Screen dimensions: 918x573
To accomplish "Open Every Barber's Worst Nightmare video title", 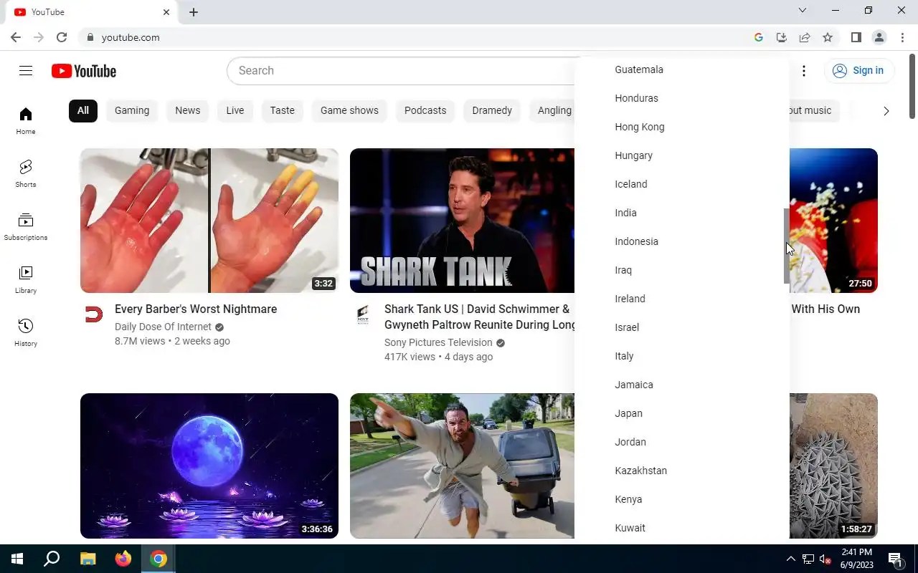I will click(x=196, y=309).
